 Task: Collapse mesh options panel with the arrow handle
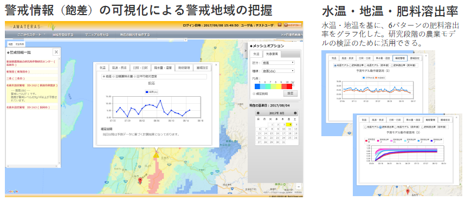tap(246, 51)
